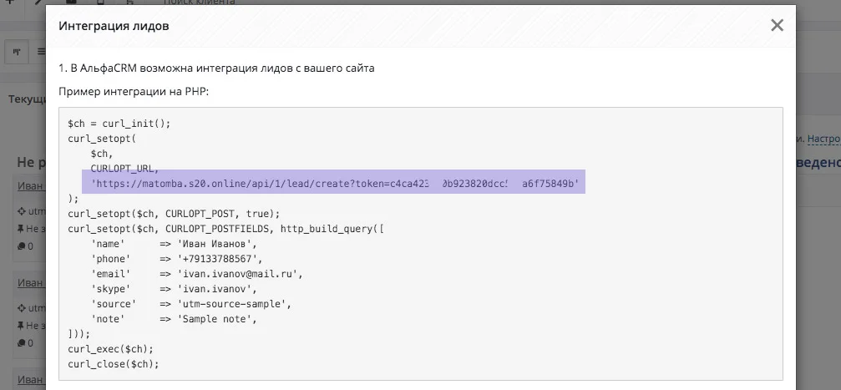Open the Настро… link behind the dialog
This screenshot has height=390, width=841.
click(823, 139)
